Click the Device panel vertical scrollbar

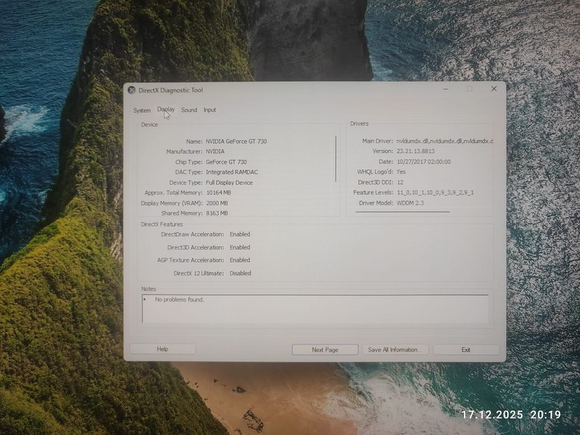point(336,158)
